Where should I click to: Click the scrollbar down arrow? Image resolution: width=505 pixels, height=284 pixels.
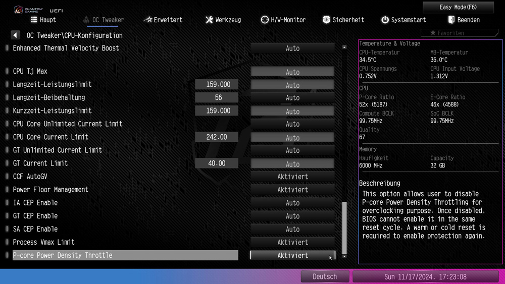[344, 256]
